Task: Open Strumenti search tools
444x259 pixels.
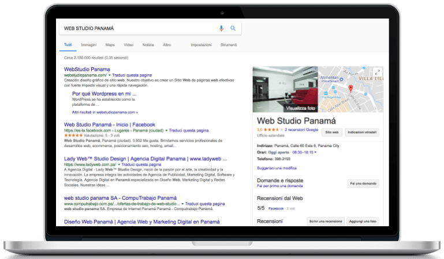Action: pyautogui.click(x=229, y=44)
